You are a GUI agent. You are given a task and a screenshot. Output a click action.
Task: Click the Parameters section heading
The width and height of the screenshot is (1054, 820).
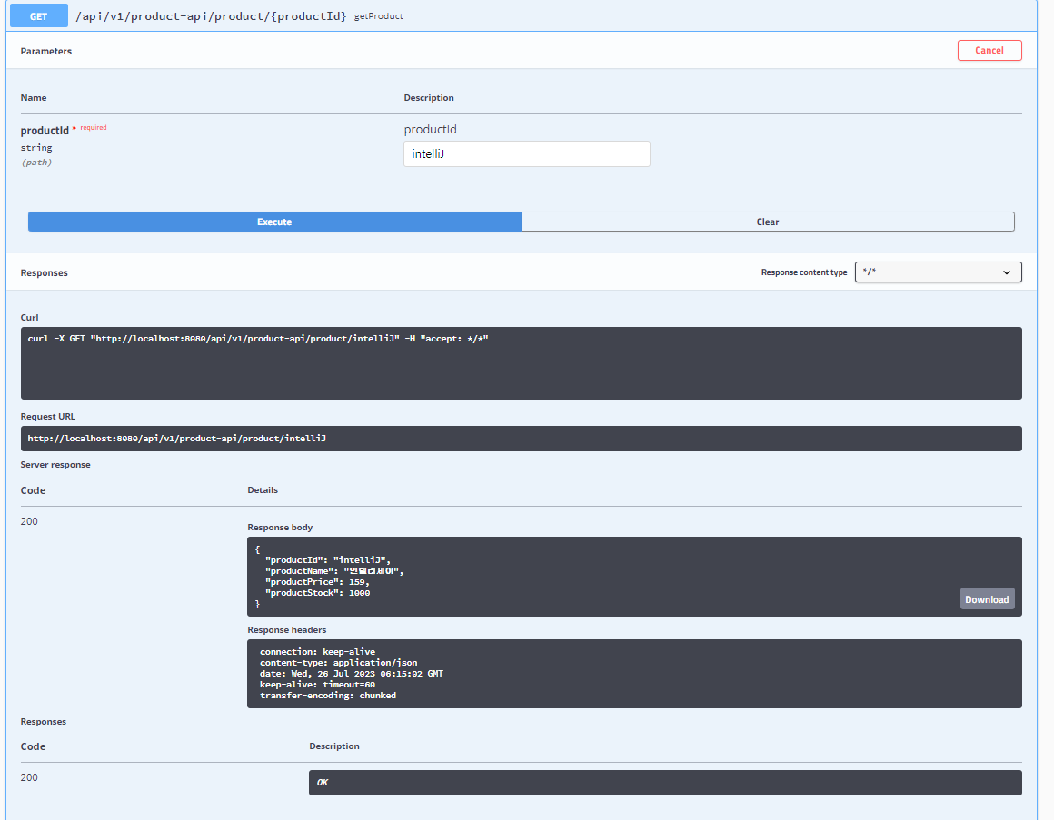tap(45, 51)
